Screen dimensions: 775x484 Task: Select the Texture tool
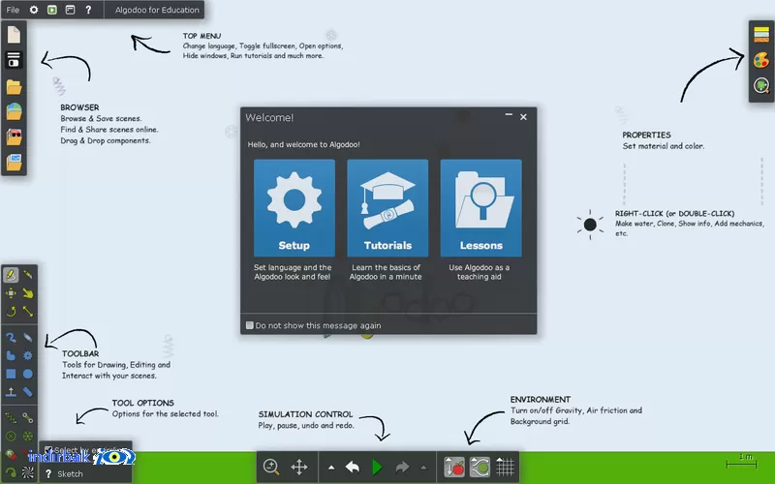[x=28, y=472]
